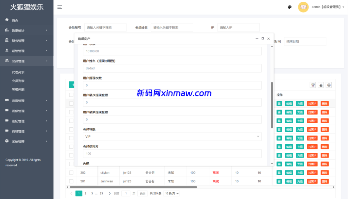
Task: Open 代理列表 in the sidebar
Action: point(18,72)
